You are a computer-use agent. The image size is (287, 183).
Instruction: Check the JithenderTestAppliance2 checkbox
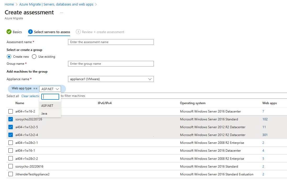[10, 174]
